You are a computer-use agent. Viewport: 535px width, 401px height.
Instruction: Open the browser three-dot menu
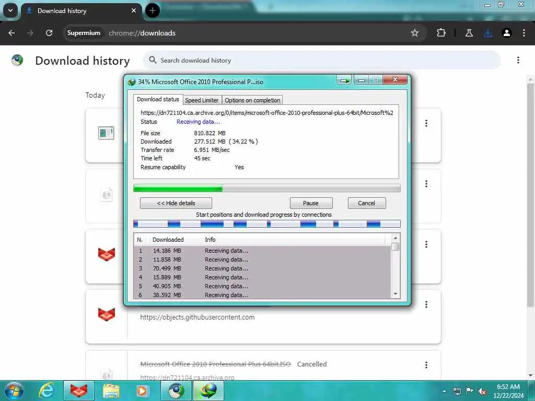[524, 33]
